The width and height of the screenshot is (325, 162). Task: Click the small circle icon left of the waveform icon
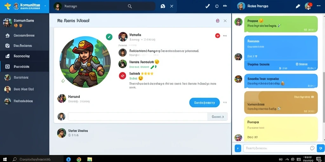pyautogui.click(x=217, y=6)
